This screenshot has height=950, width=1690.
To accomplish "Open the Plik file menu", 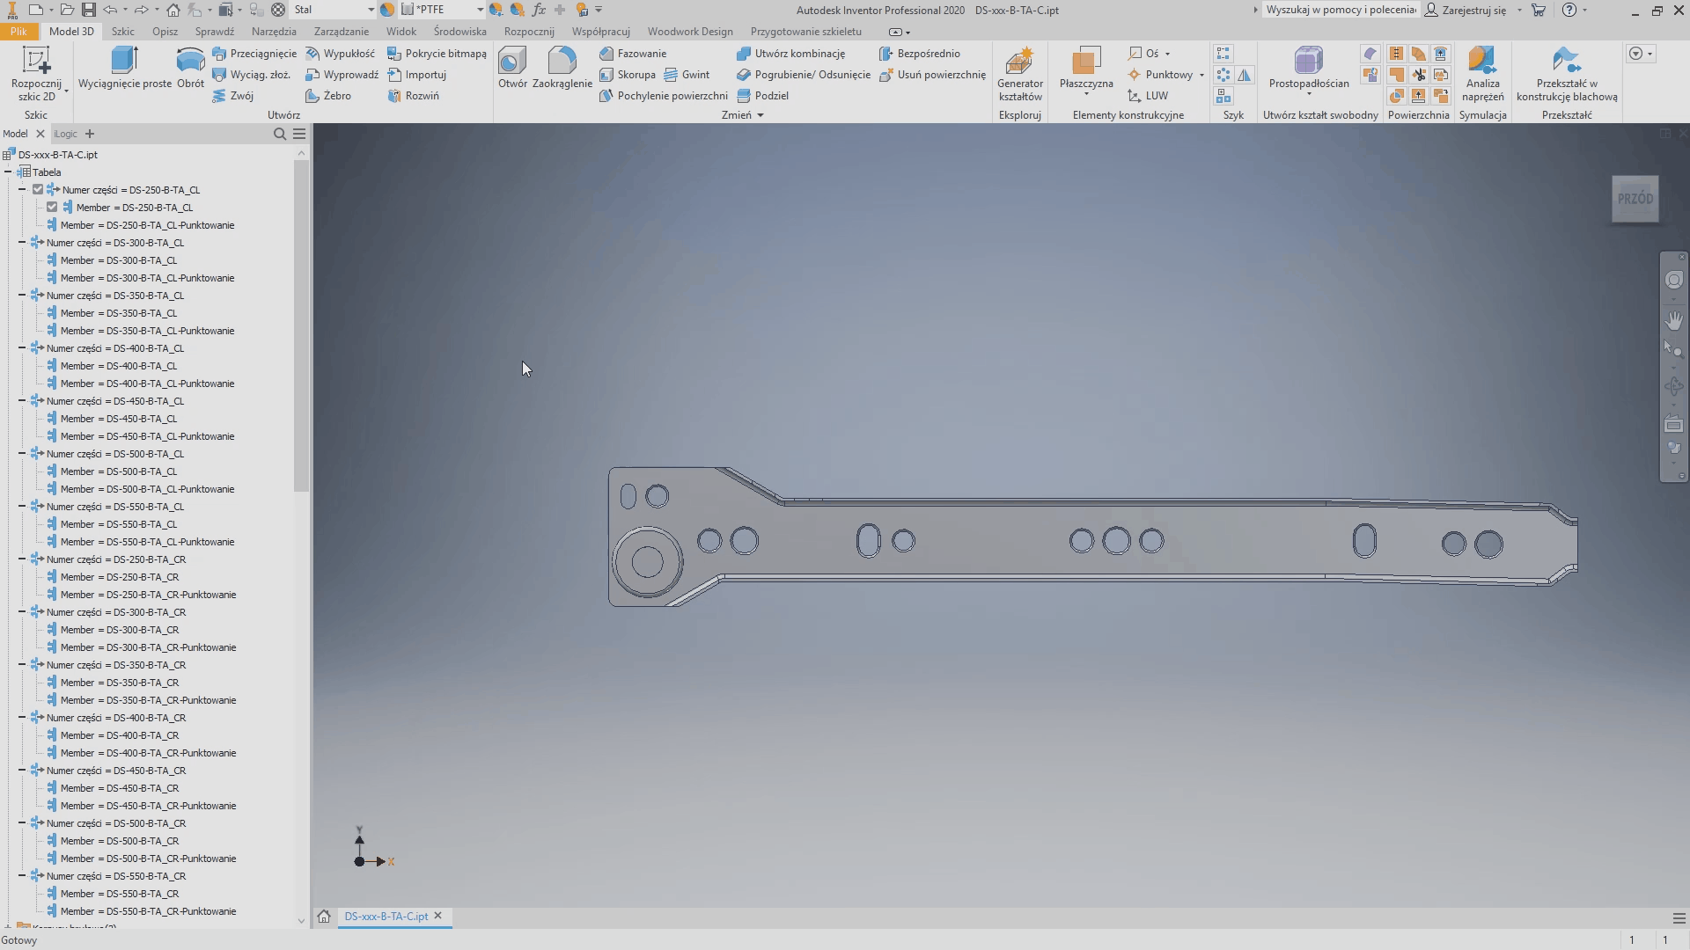I will tap(18, 32).
